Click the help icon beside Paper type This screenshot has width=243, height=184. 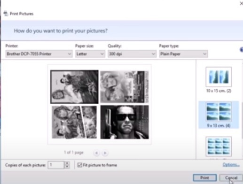(242, 50)
